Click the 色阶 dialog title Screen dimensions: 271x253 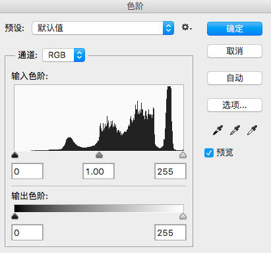(x=135, y=6)
